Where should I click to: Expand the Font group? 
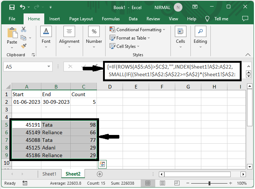coord(46,37)
